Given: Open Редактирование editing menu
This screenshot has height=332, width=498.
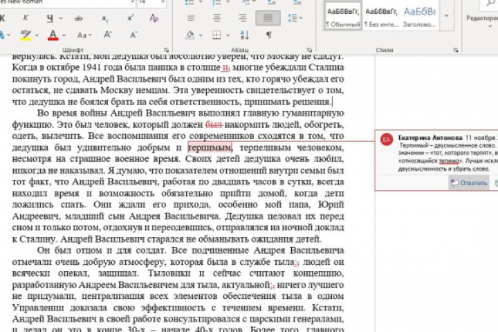Looking at the screenshot, I should (483, 19).
